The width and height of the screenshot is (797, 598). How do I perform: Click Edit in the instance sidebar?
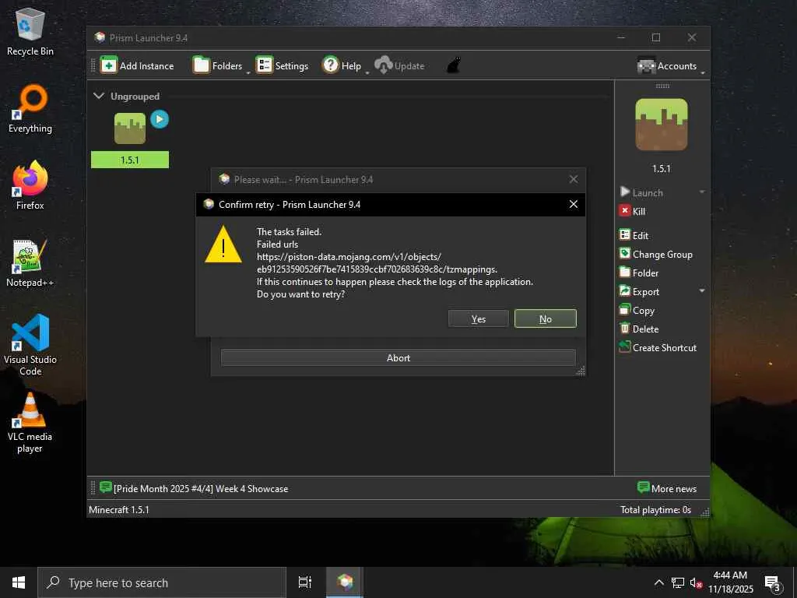(634, 235)
